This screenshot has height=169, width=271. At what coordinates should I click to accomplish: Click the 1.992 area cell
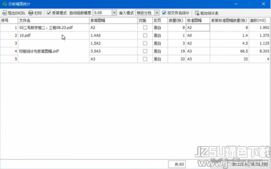(260, 28)
